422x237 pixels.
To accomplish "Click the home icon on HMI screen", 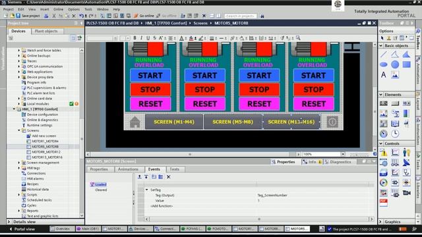I will coord(135,122).
